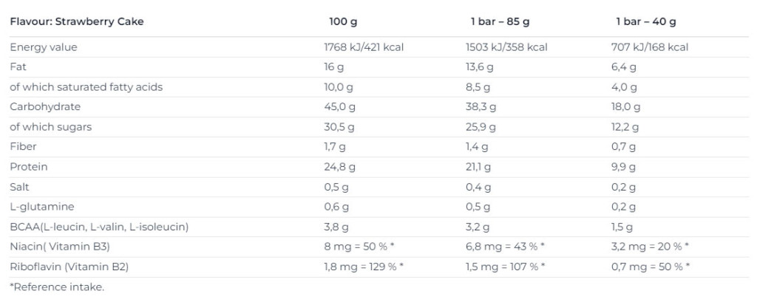Click the '*Reference intake.' footnote
The image size is (757, 302).
[x=57, y=287]
